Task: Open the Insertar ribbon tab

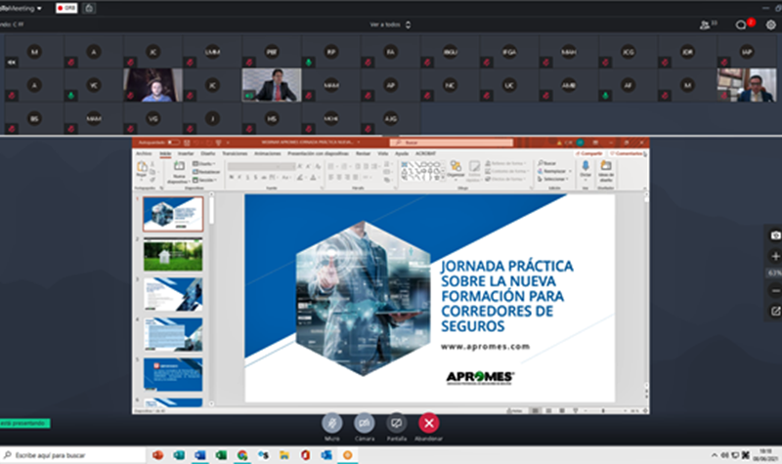Action: coord(186,153)
